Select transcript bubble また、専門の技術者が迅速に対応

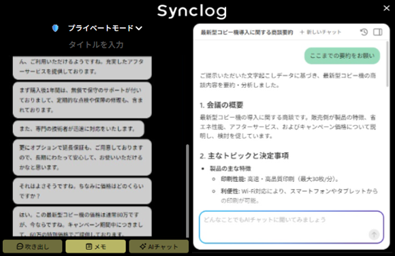tap(78, 129)
